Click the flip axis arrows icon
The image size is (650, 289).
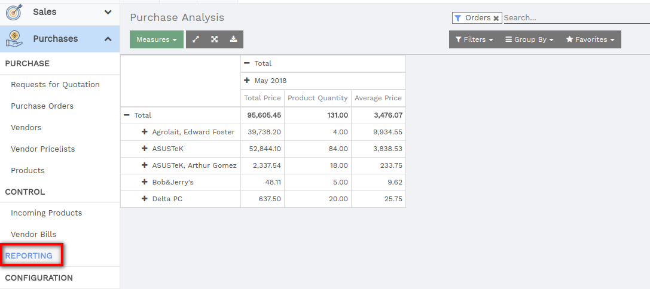tap(196, 39)
